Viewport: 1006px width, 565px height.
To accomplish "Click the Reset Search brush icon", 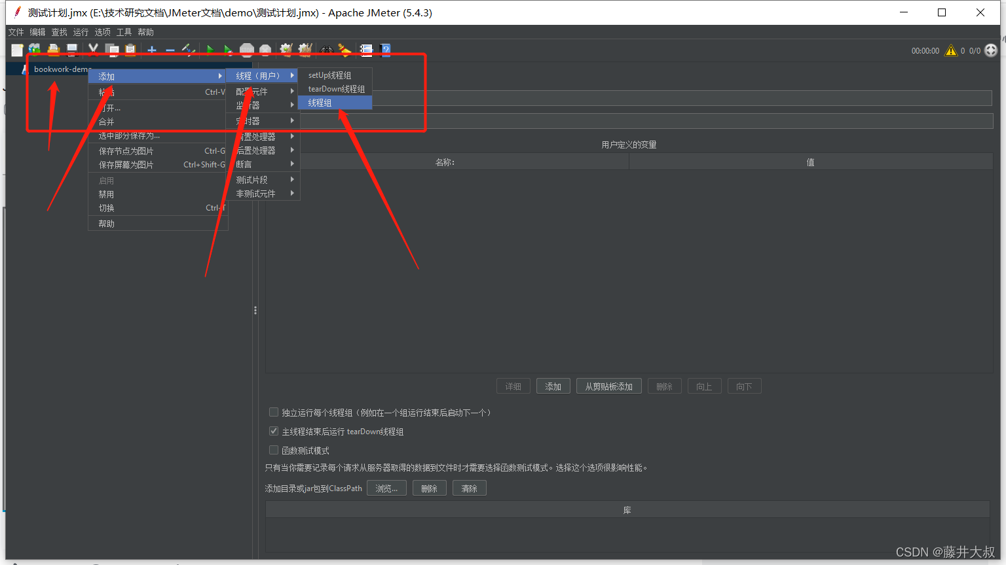I will pyautogui.click(x=345, y=50).
